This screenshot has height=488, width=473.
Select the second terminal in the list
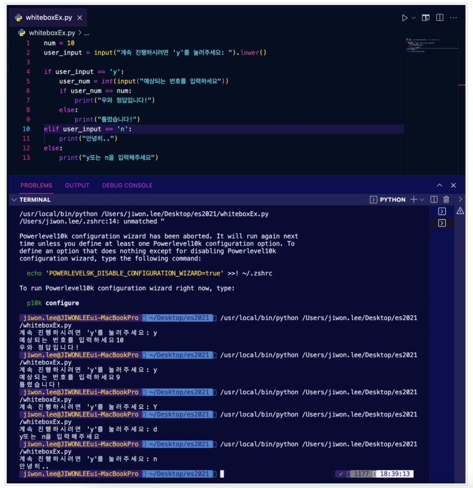click(442, 223)
